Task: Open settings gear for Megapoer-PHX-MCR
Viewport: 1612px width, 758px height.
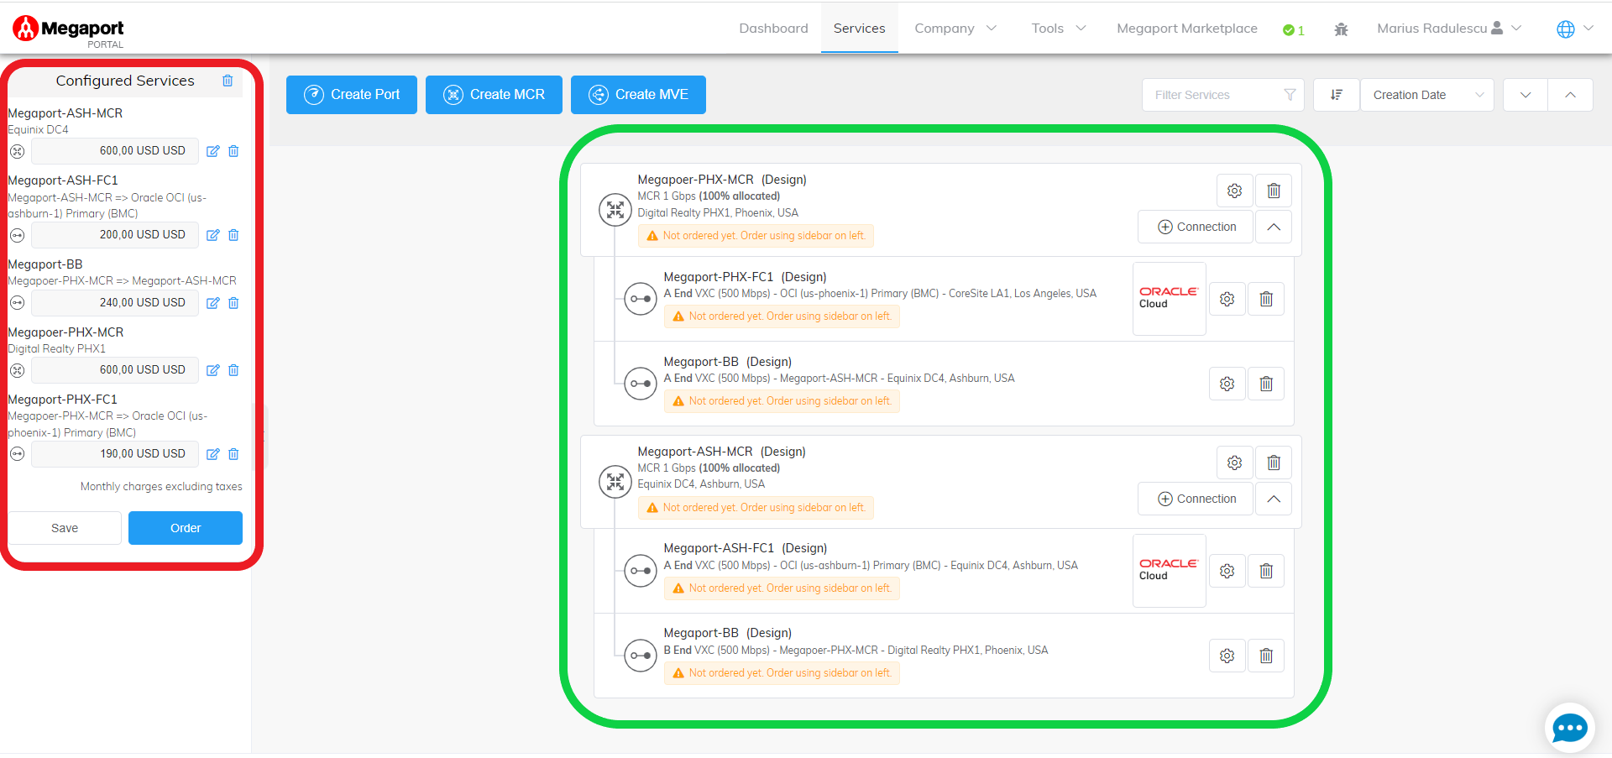Action: click(1234, 191)
